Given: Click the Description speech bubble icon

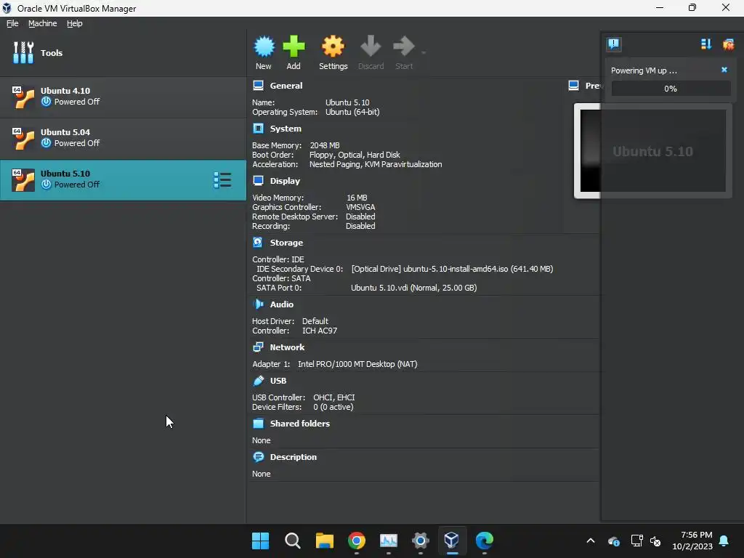Looking at the screenshot, I should (x=258, y=457).
